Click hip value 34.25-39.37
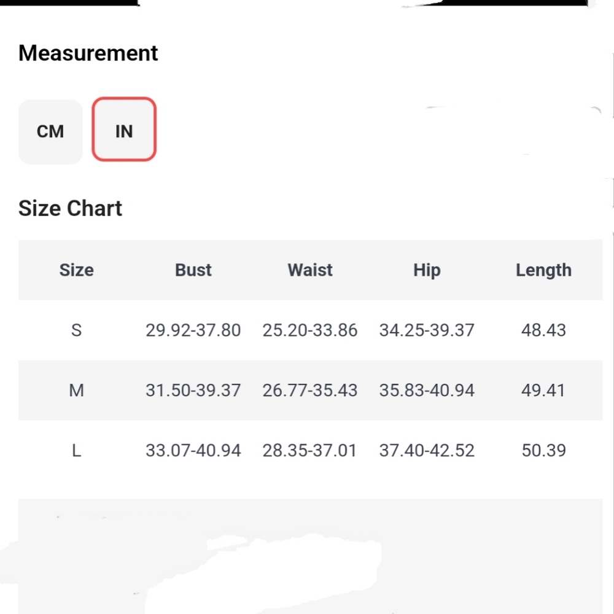614x614 pixels. [x=427, y=330]
